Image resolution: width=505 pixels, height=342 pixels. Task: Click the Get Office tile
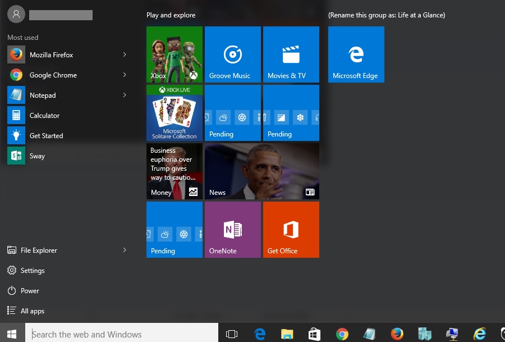click(291, 230)
